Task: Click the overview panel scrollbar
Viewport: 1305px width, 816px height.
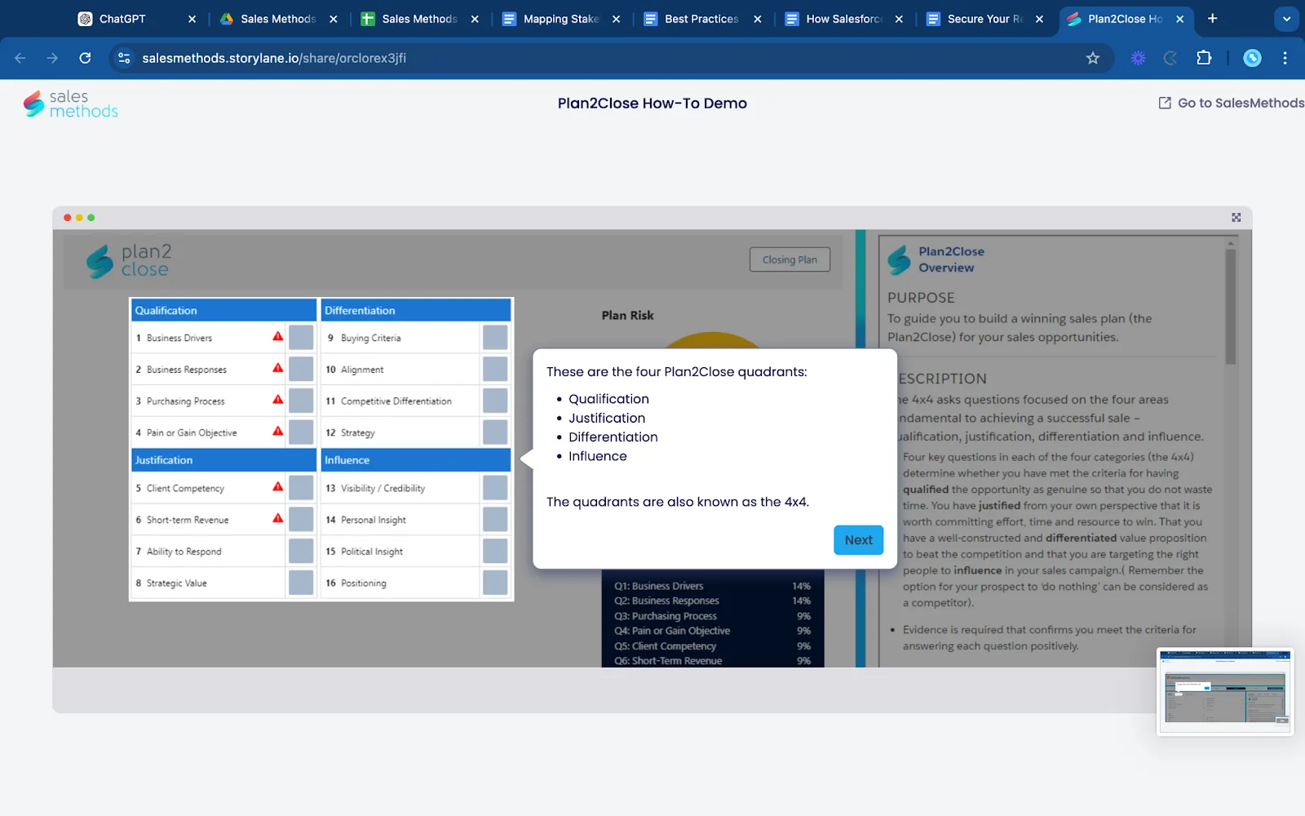Action: tap(1230, 306)
